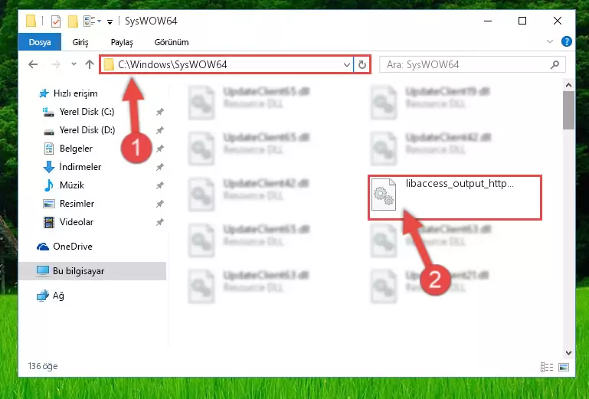Click the address bar path C:\Windows\SysWOW64
Screen dimensions: 589x399
pos(172,64)
